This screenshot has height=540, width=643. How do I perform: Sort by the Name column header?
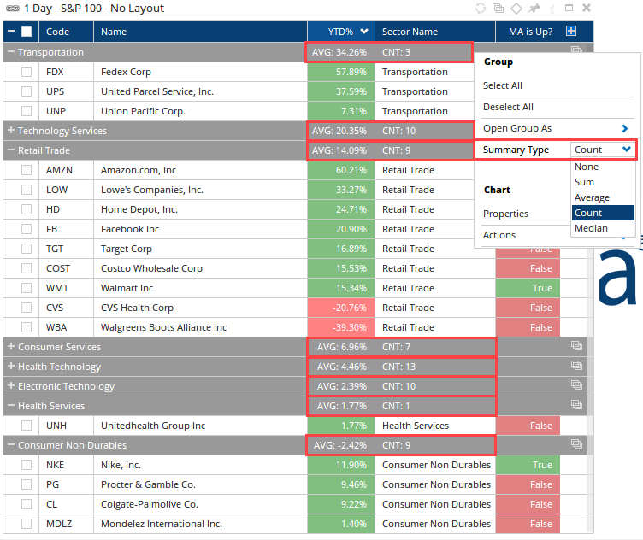[201, 32]
